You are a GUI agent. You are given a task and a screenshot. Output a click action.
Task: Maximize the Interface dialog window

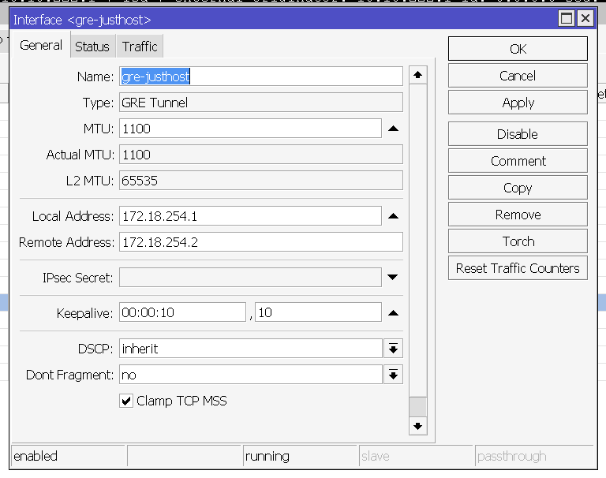[567, 19]
